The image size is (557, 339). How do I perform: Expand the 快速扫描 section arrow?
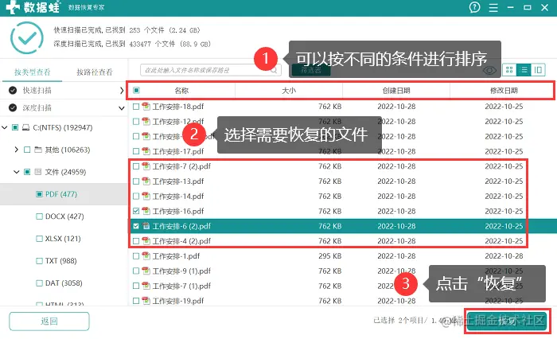click(122, 91)
